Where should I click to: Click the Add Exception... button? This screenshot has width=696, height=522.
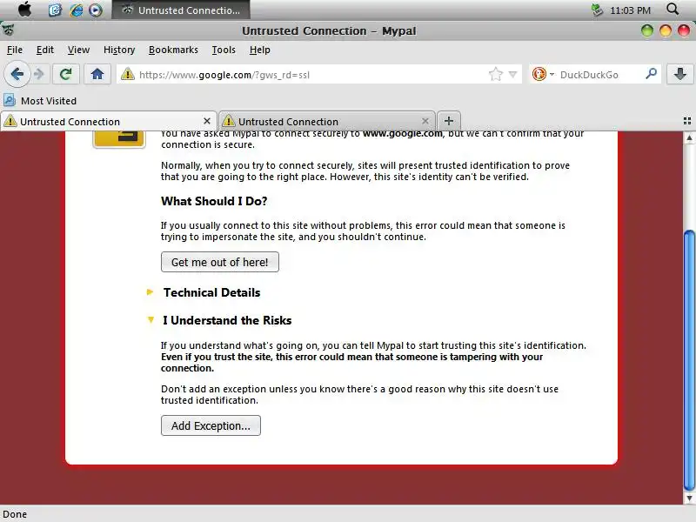pos(211,425)
